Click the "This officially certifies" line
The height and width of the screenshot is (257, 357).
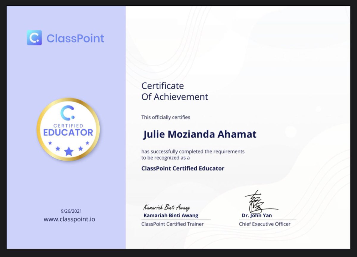coord(166,117)
